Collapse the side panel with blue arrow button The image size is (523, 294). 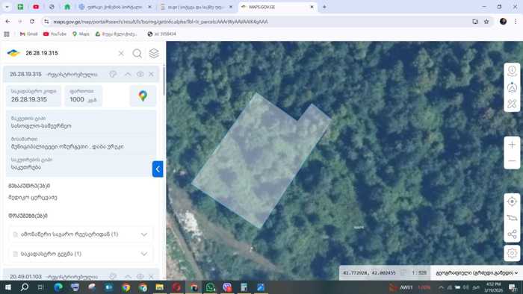tap(158, 169)
